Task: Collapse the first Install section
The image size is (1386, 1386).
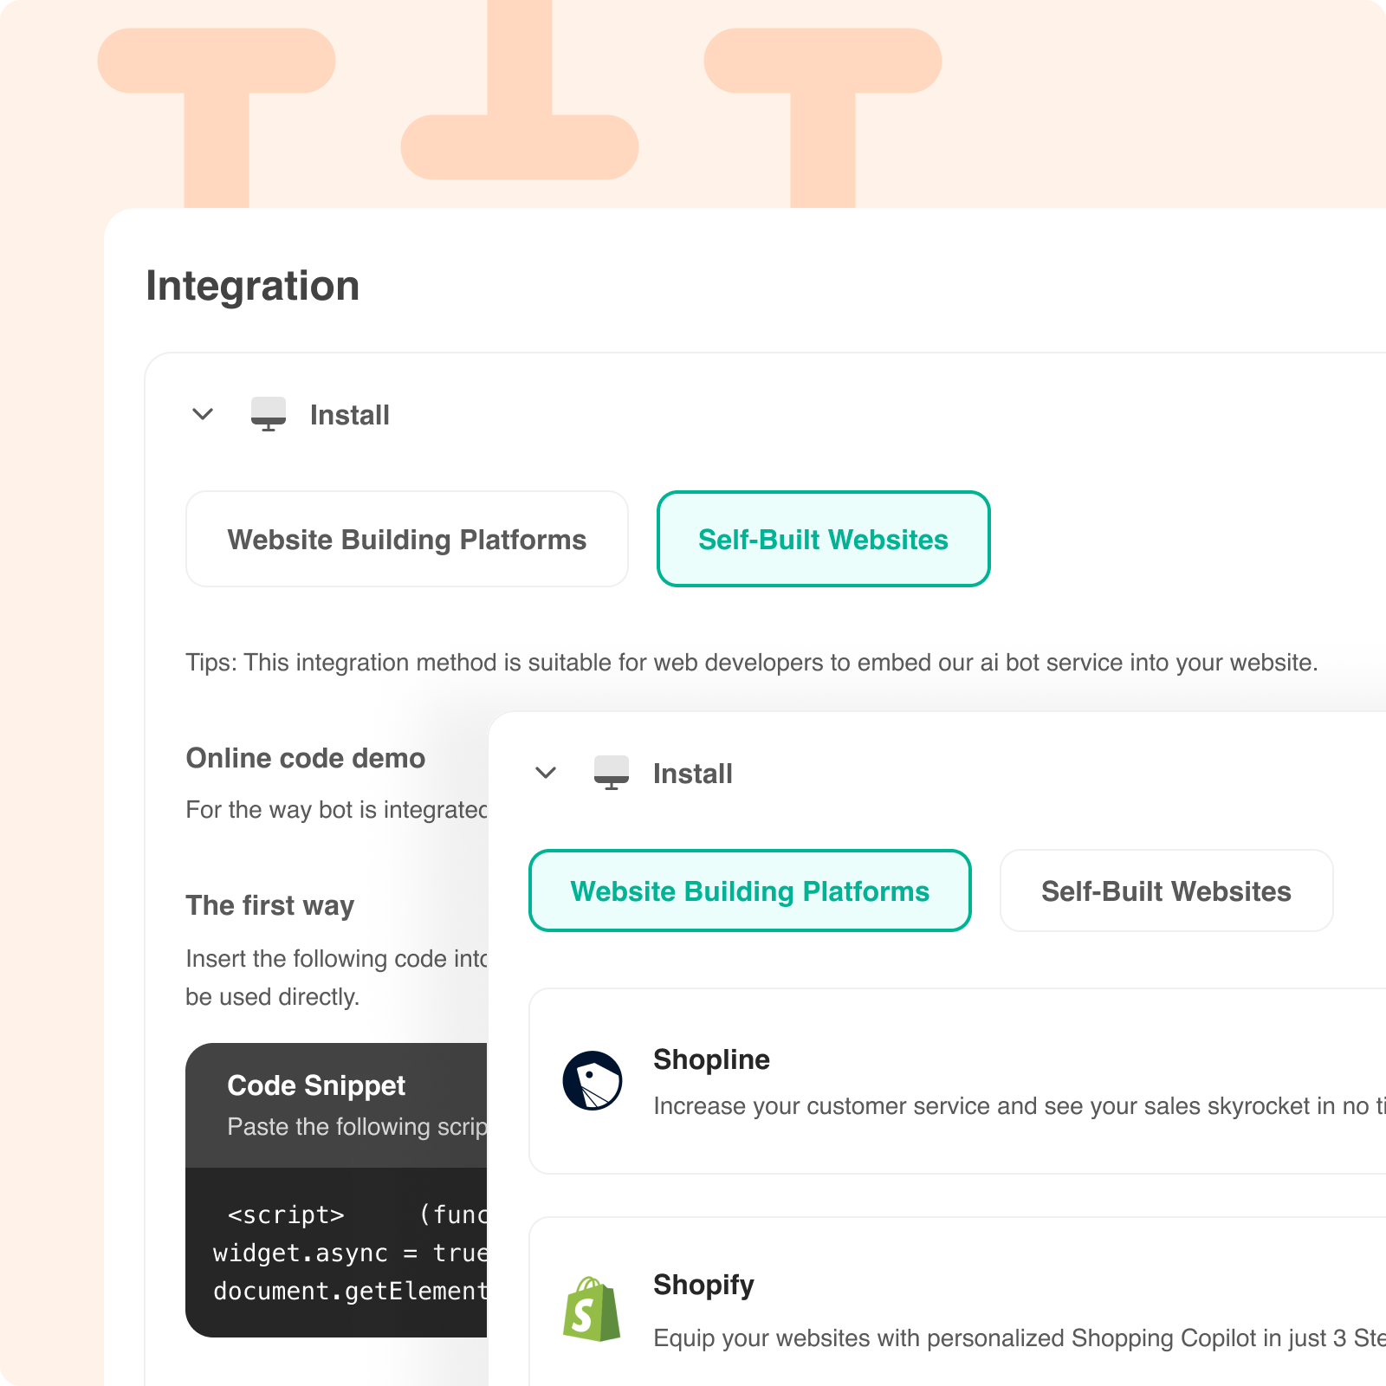Action: tap(202, 414)
